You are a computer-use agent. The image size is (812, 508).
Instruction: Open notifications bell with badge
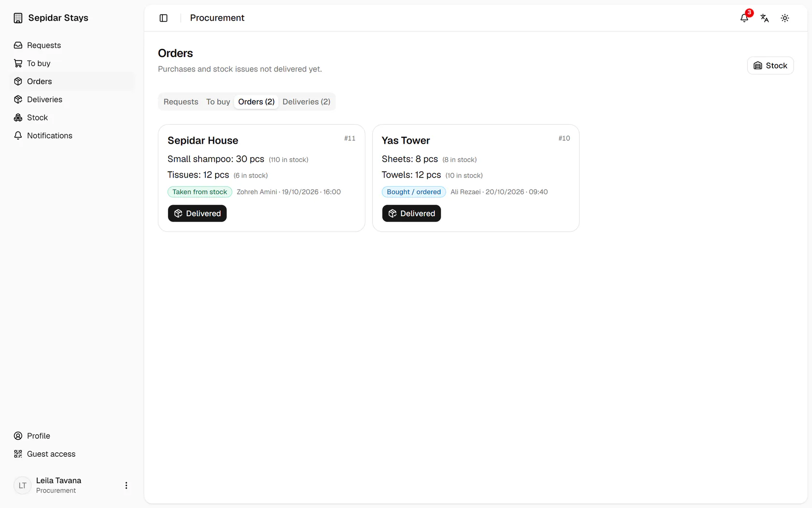click(744, 18)
